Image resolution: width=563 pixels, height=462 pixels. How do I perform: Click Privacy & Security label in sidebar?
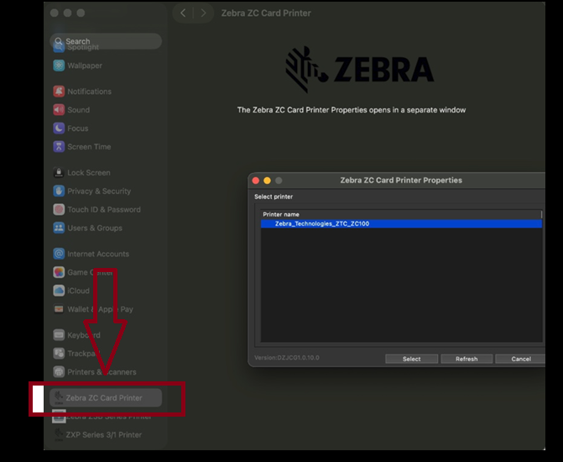tap(99, 192)
